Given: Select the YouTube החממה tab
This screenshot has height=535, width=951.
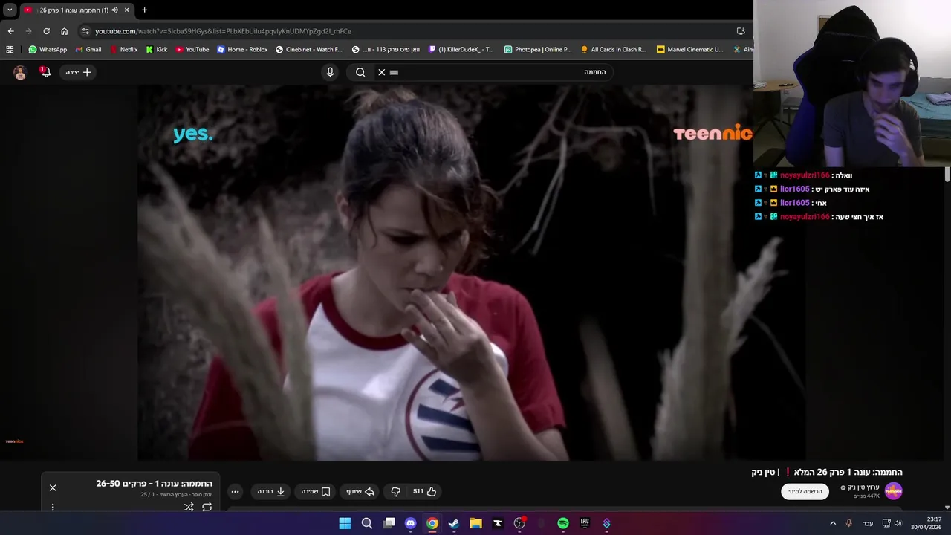Looking at the screenshot, I should coord(77,10).
